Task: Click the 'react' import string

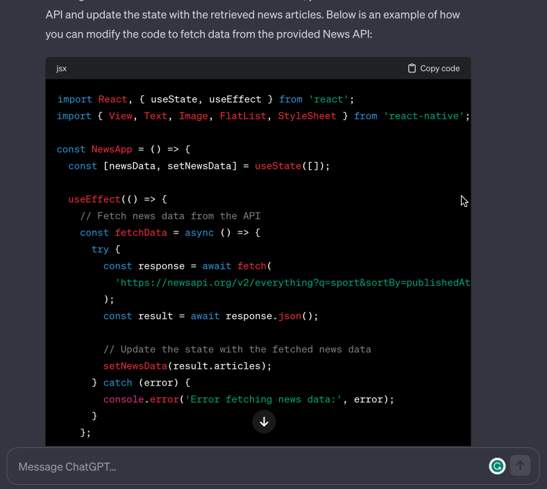Action: pos(328,99)
